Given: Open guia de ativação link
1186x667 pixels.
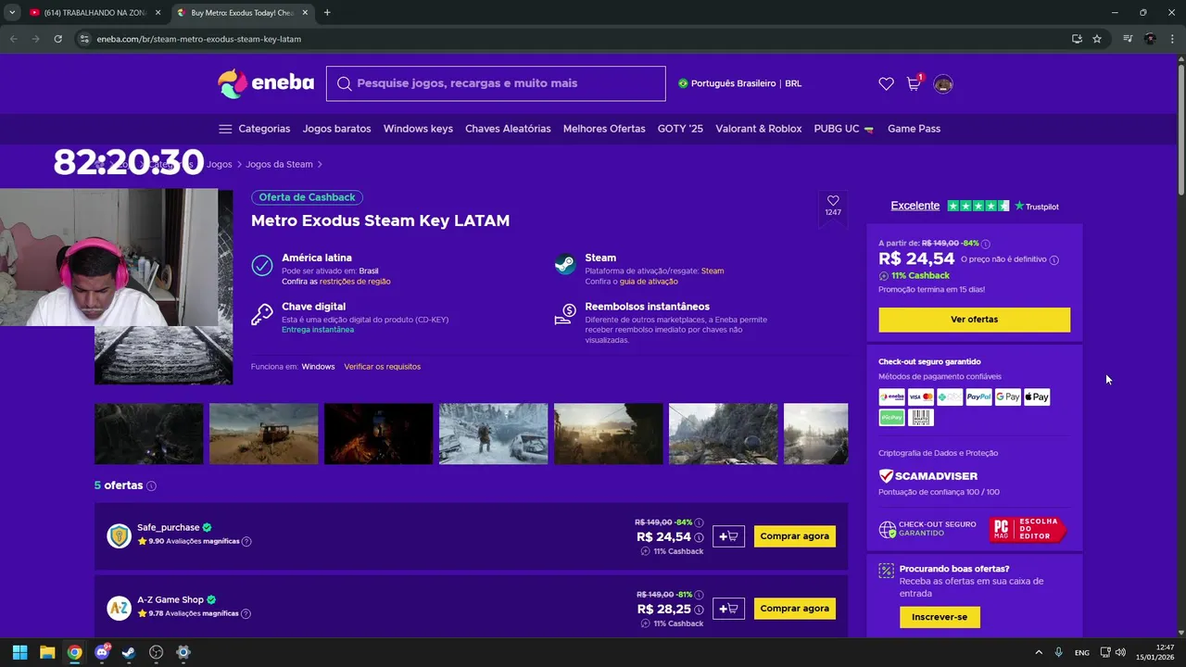Looking at the screenshot, I should pos(649,282).
